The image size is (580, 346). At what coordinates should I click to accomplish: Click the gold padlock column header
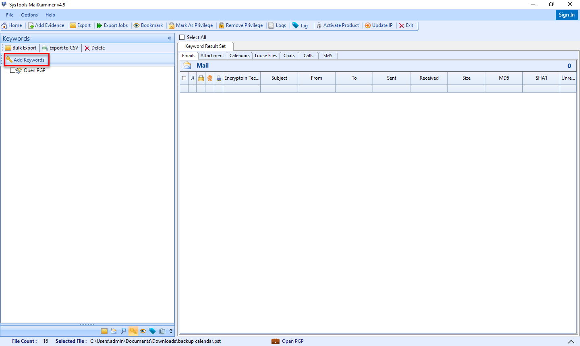click(201, 78)
